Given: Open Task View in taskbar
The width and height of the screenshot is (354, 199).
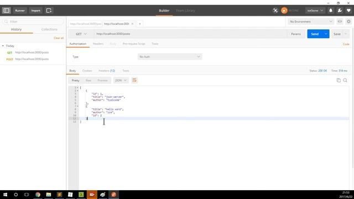Looking at the screenshot, I should pos(27,195).
